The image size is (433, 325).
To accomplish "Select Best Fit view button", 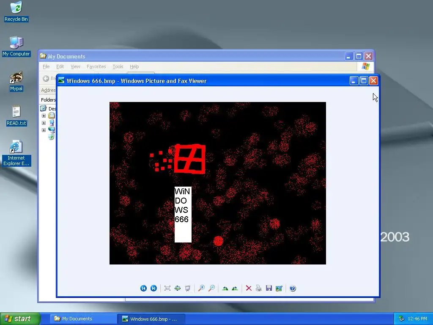I will point(167,288).
